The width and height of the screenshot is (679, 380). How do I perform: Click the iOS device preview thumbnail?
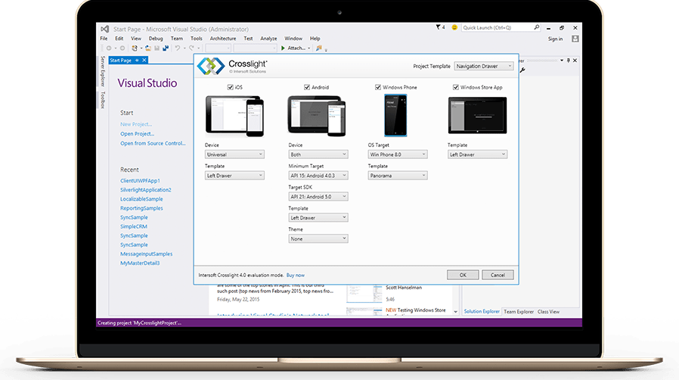point(234,116)
